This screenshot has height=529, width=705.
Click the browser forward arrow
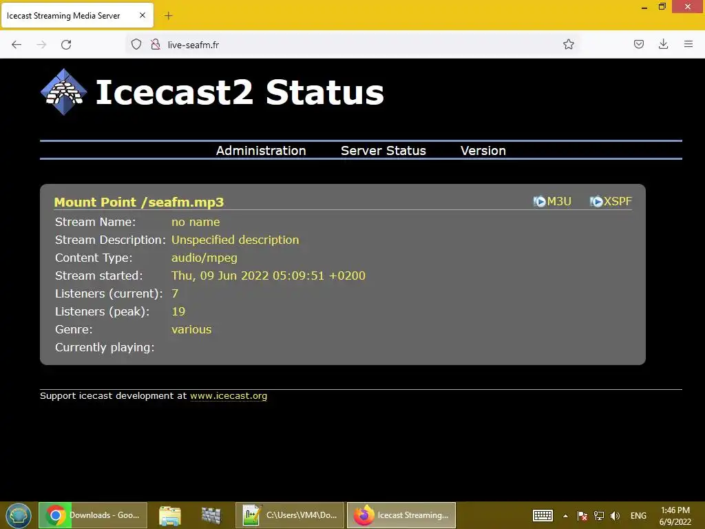click(41, 45)
